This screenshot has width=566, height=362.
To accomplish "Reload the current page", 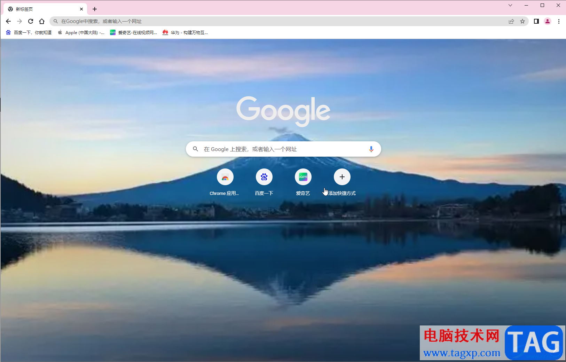I will (31, 21).
